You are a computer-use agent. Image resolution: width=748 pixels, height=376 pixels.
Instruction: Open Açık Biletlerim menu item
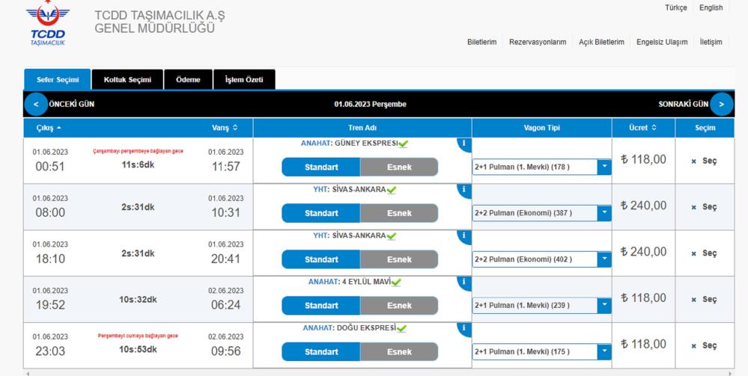click(601, 42)
